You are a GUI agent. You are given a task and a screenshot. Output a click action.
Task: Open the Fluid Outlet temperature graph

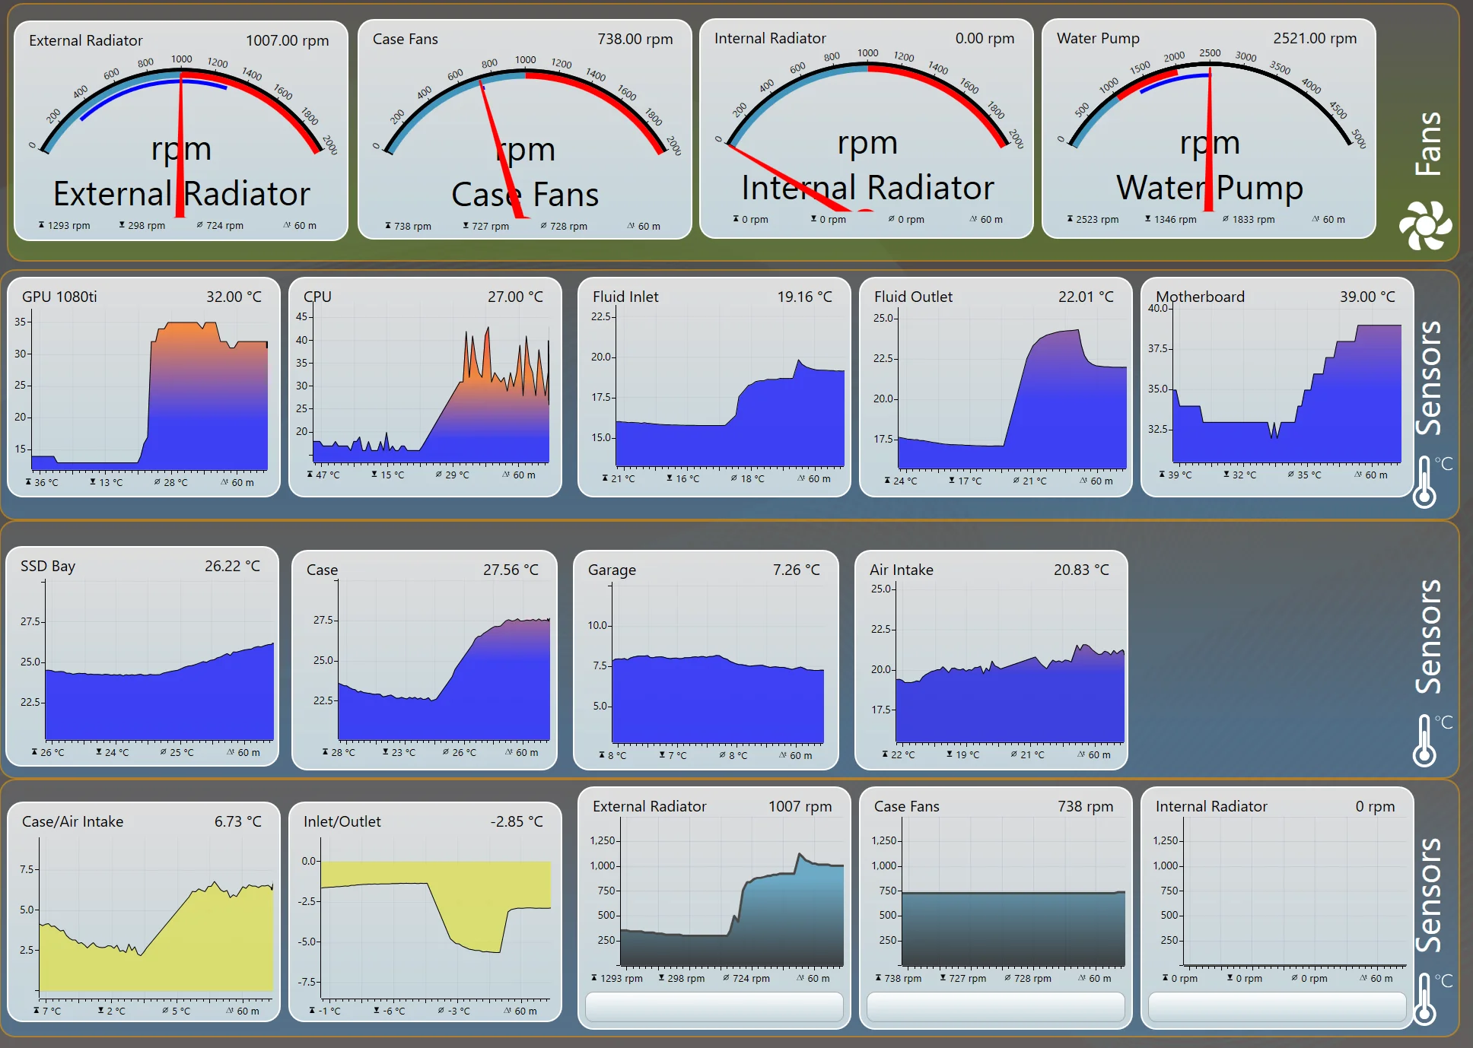(x=1012, y=389)
